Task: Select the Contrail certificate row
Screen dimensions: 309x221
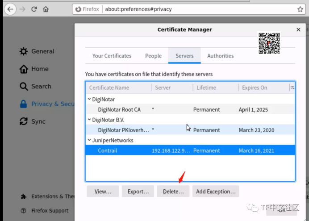Action: 190,150
